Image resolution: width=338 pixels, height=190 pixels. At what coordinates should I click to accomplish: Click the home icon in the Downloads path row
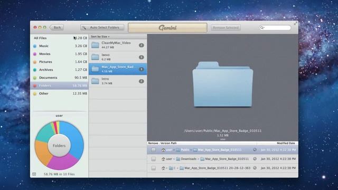click(x=163, y=159)
